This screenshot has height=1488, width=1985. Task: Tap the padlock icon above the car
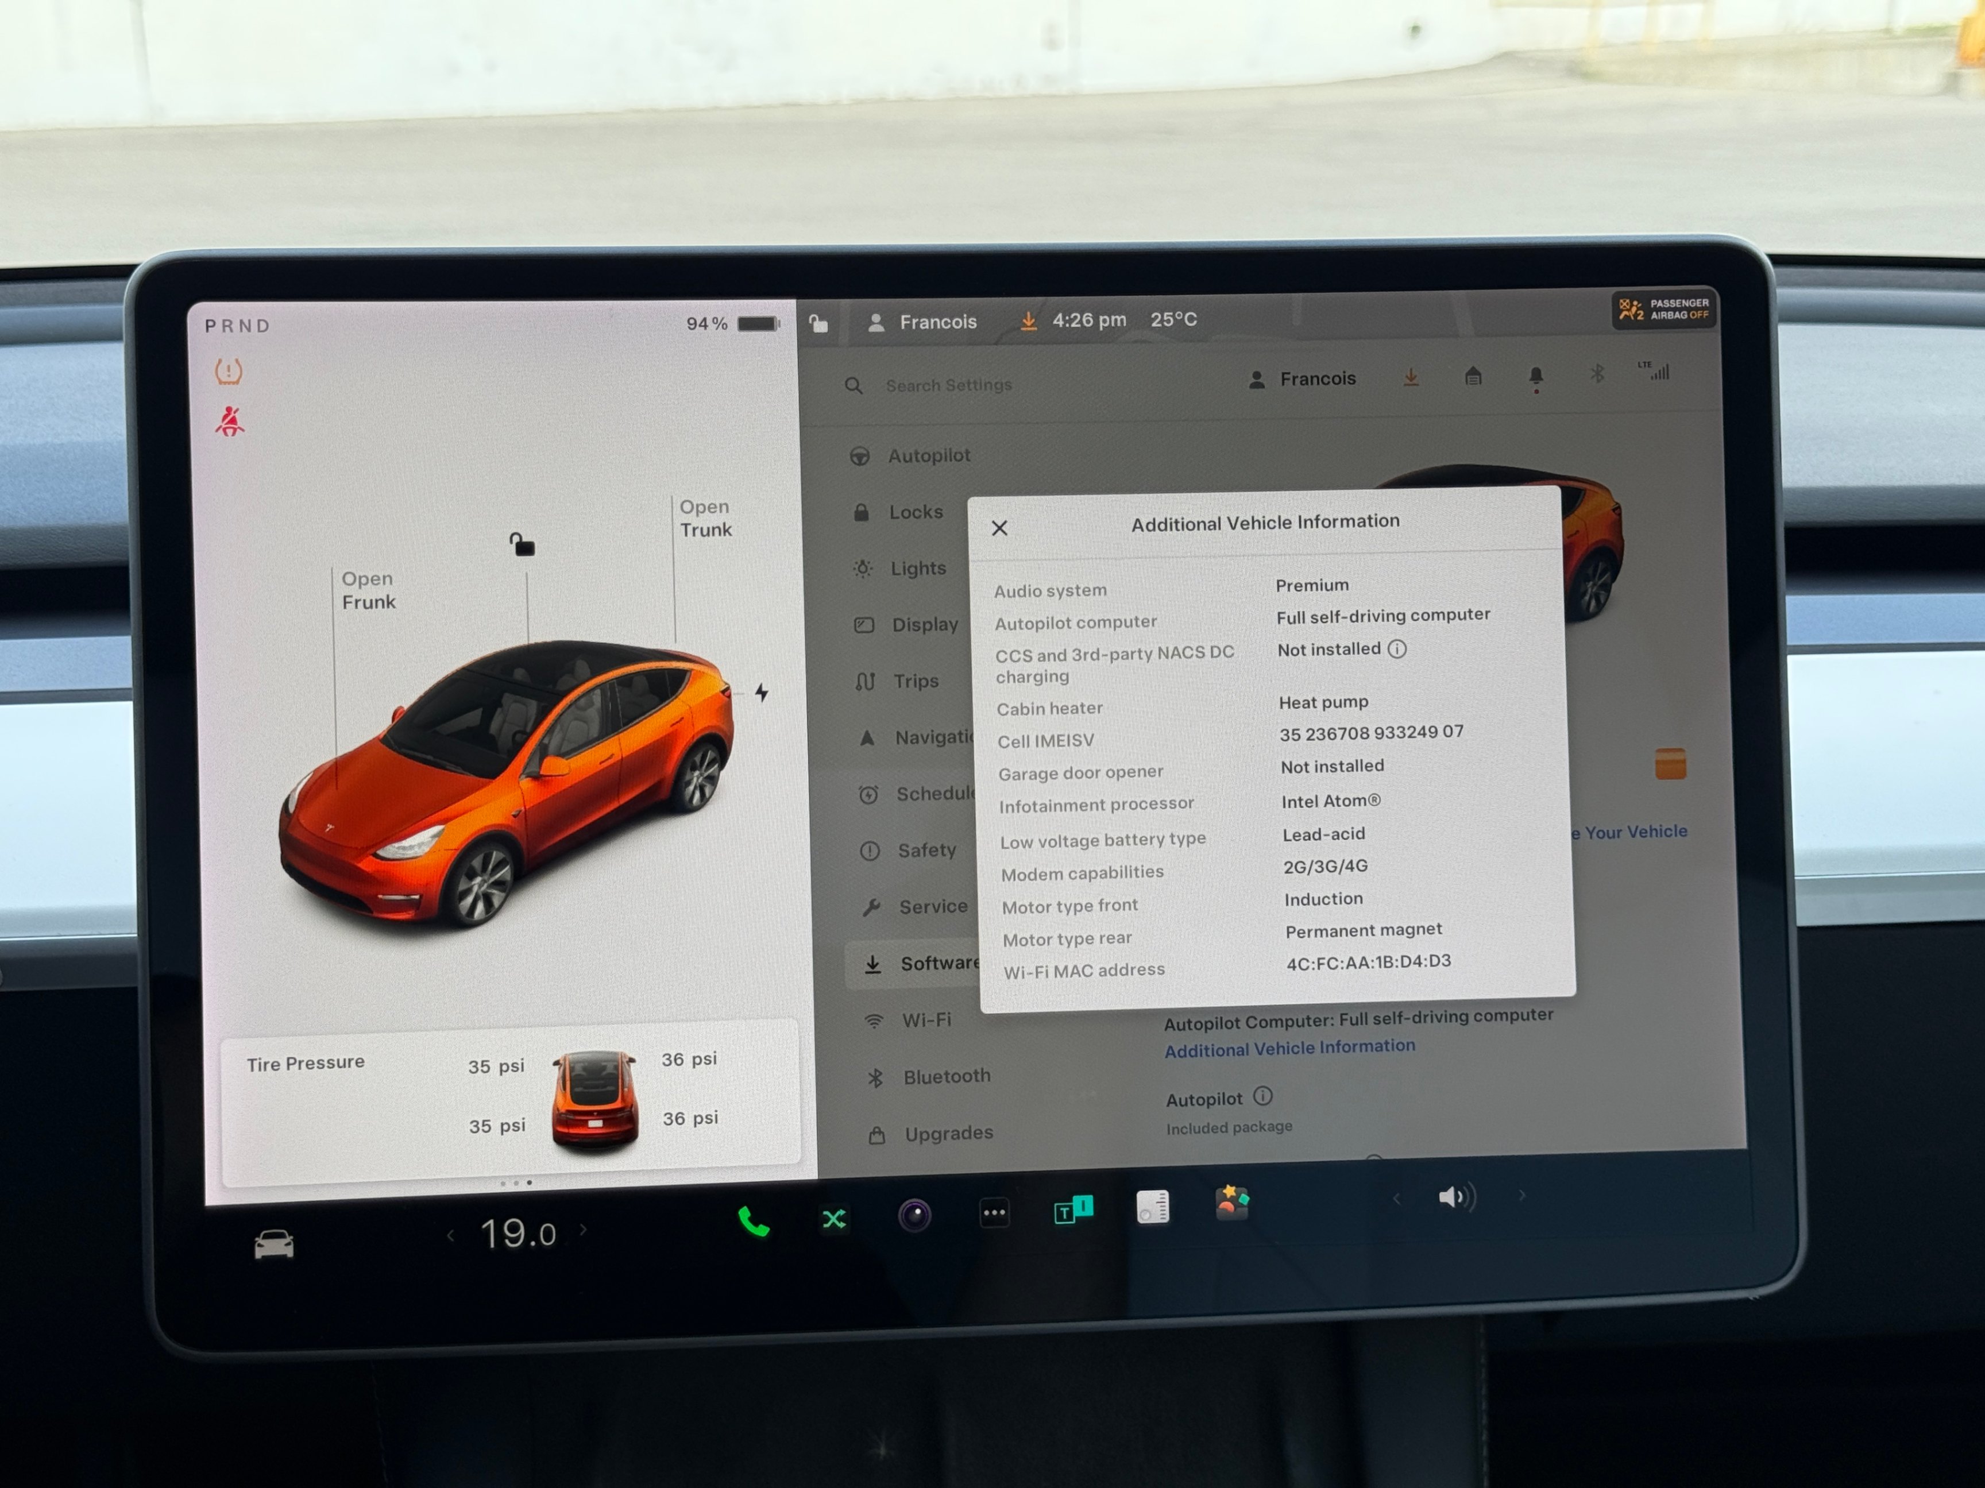pyautogui.click(x=522, y=545)
